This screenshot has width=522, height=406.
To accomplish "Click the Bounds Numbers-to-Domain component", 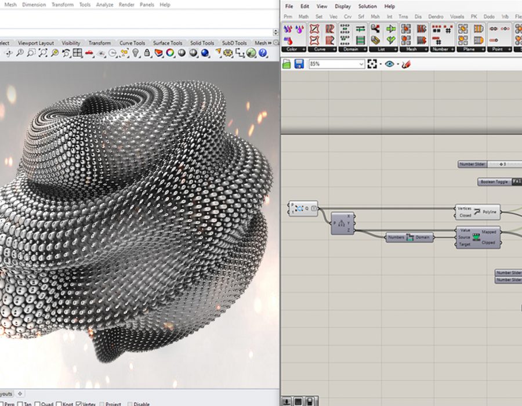I will click(x=409, y=237).
